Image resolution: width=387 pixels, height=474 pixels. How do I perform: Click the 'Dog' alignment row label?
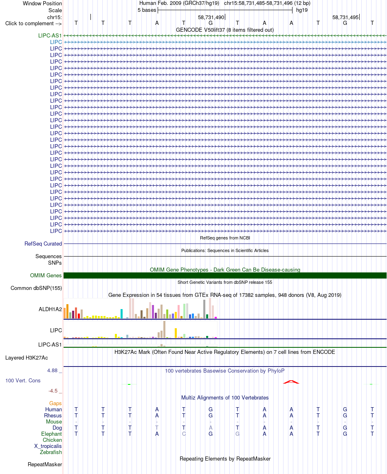57,428
